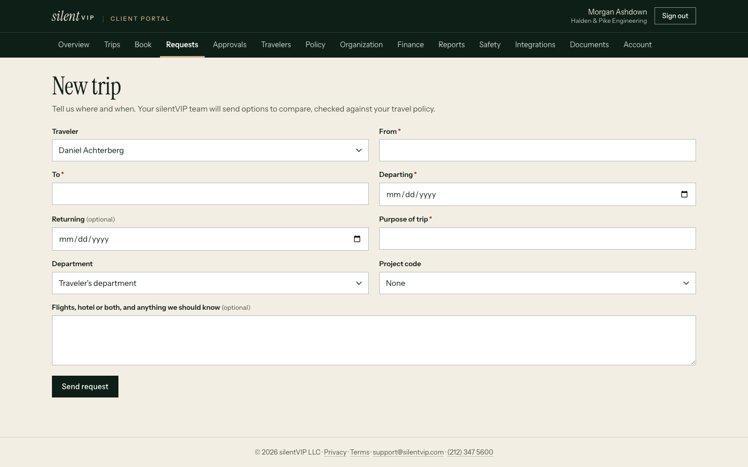Click the Departing date field
This screenshot has height=467, width=748.
[x=538, y=195]
